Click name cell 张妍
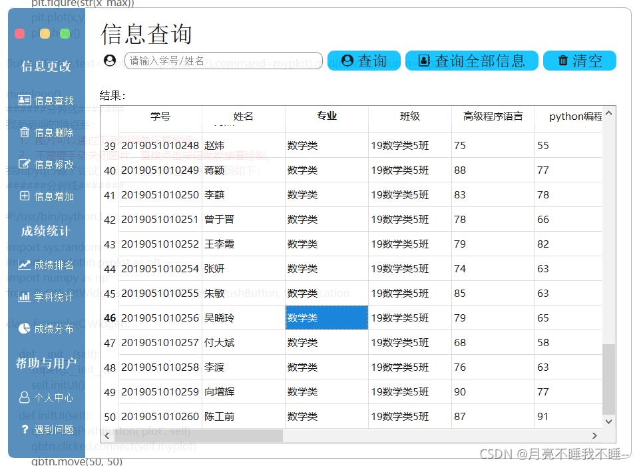Image resolution: width=639 pixels, height=466 pixels. [x=244, y=269]
